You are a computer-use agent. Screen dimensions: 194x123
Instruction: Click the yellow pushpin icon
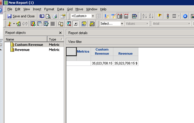coord(159,16)
